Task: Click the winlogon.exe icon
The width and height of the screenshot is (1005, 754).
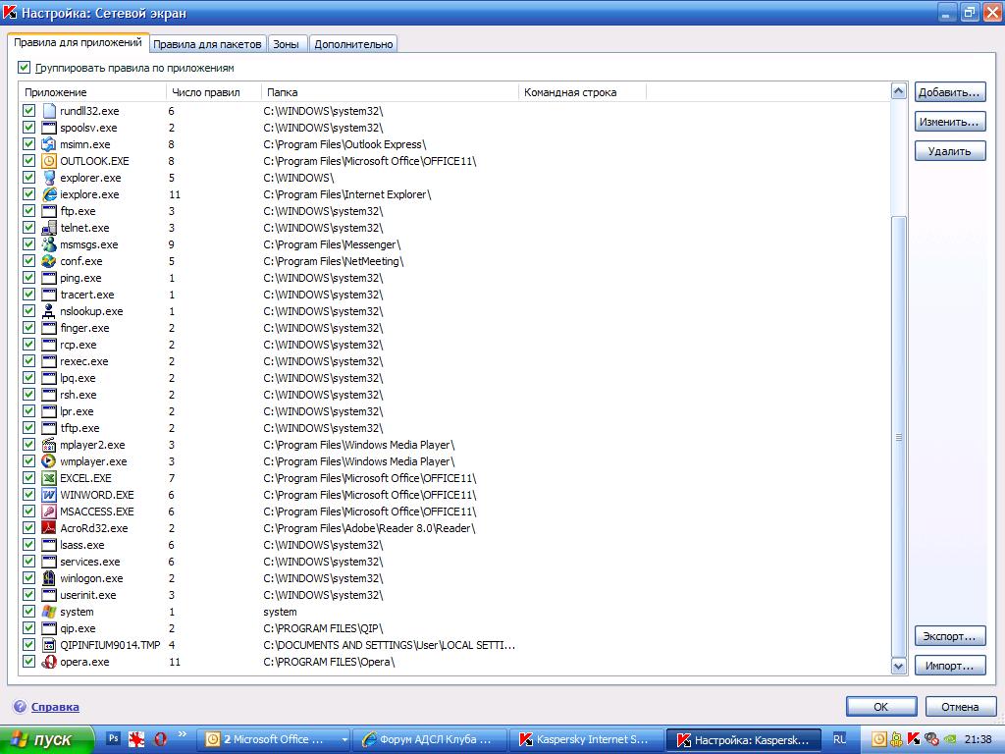Action: (49, 577)
